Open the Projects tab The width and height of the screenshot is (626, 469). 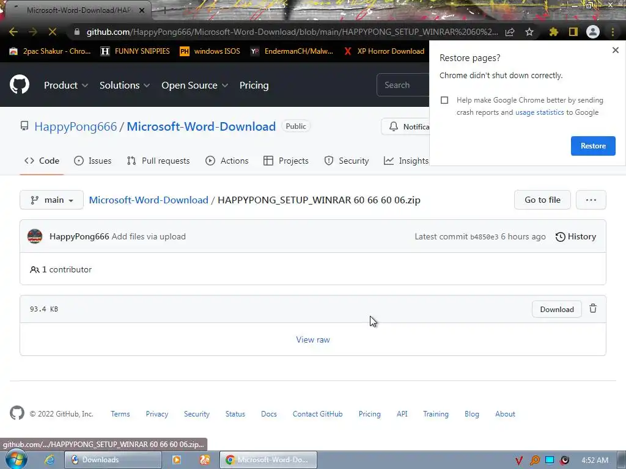pyautogui.click(x=286, y=161)
